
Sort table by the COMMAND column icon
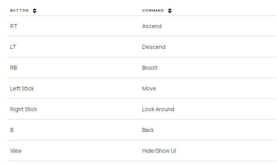click(x=170, y=11)
